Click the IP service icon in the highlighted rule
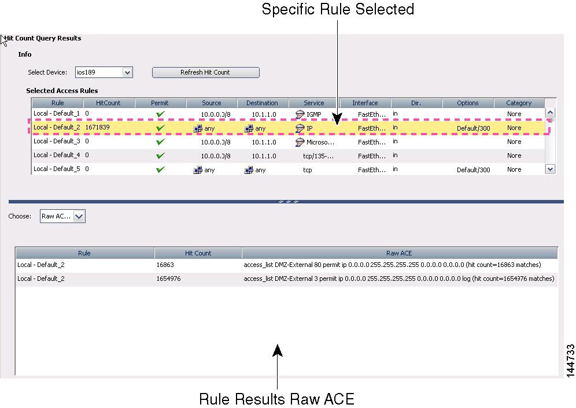 [300, 127]
